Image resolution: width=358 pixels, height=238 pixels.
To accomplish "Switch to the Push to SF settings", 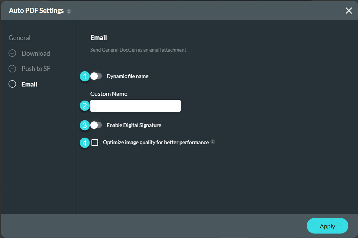I will coord(35,68).
